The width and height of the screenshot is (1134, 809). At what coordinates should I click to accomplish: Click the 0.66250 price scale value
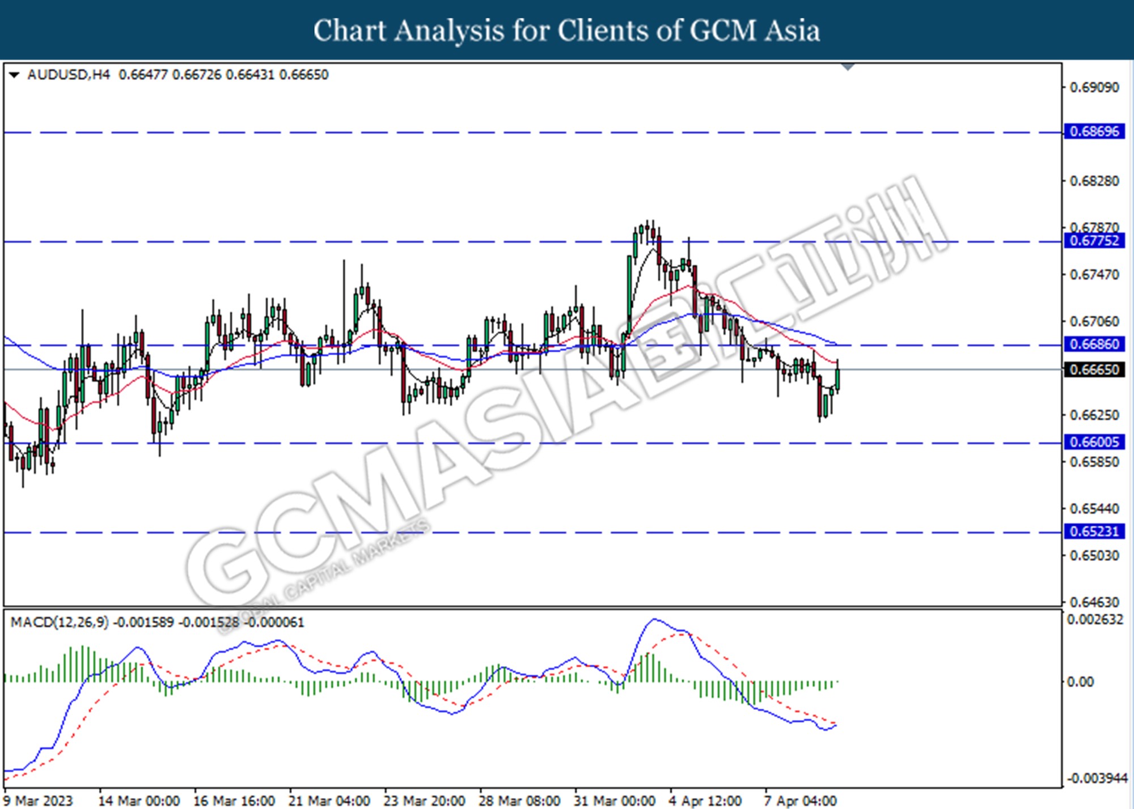[x=1094, y=415]
